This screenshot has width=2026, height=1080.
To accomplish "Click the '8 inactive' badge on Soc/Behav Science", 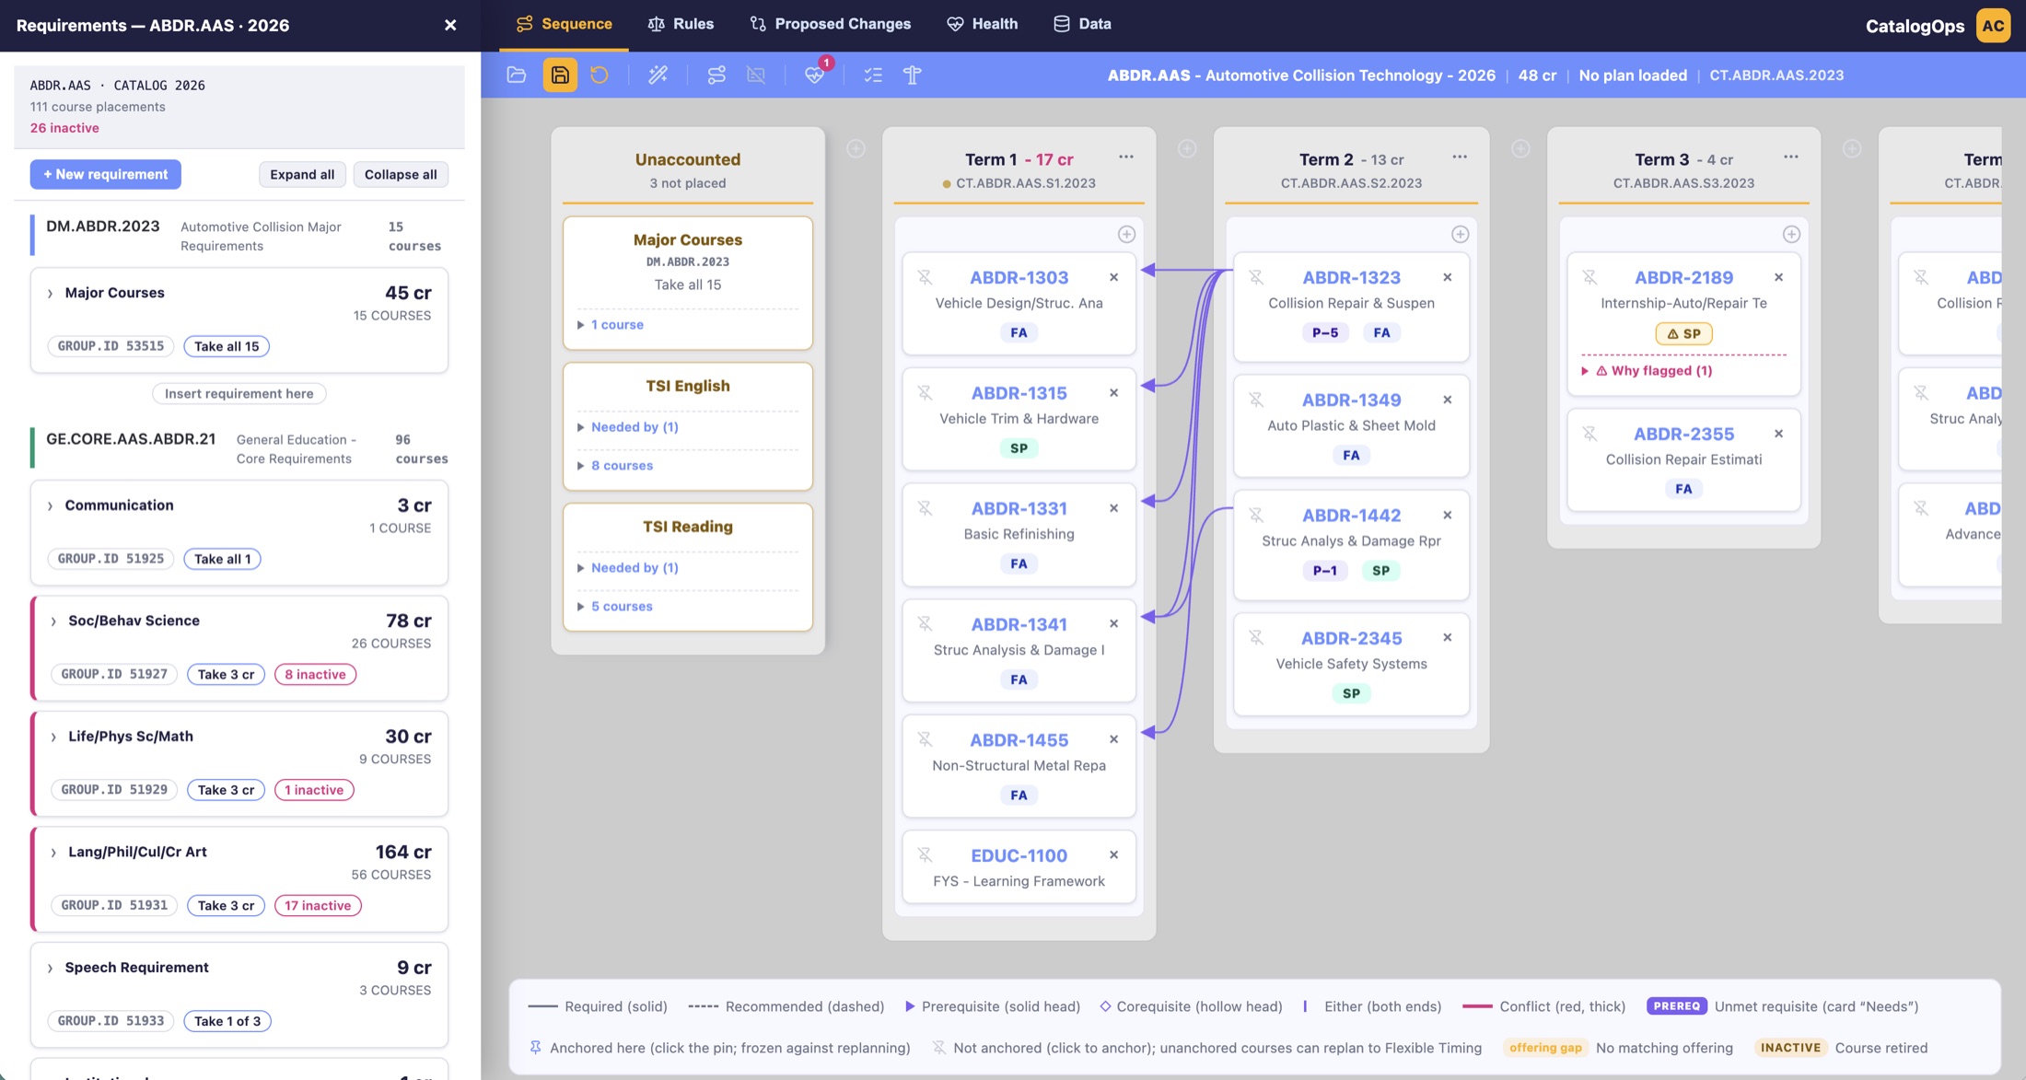I will (x=315, y=674).
